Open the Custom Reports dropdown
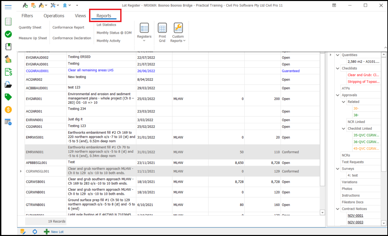This screenshot has width=388, height=236. pos(178,33)
